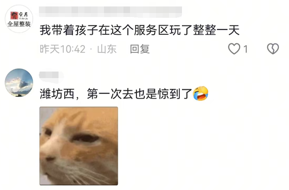The height and width of the screenshot is (190, 289).
Task: Tap the laughing-crying emoji in second comment
Action: [200, 94]
